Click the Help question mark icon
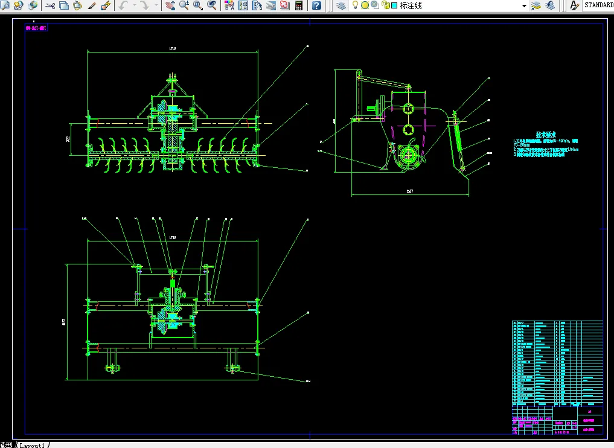Viewport: 614px width, 448px height. [316, 5]
